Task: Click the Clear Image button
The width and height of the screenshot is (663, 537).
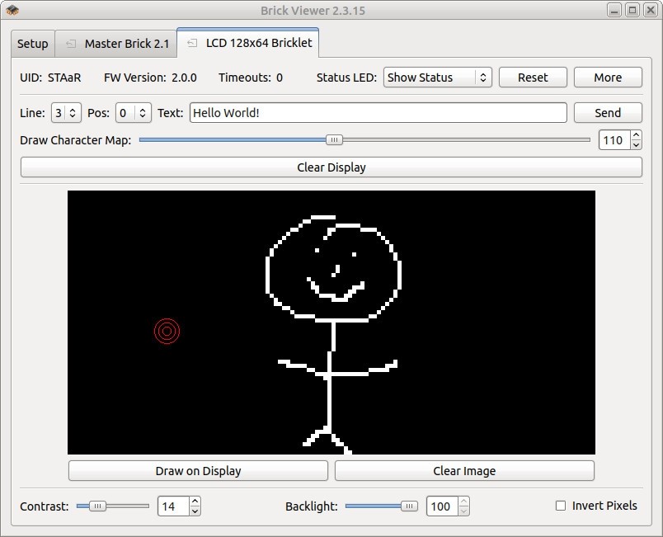Action: (x=464, y=471)
